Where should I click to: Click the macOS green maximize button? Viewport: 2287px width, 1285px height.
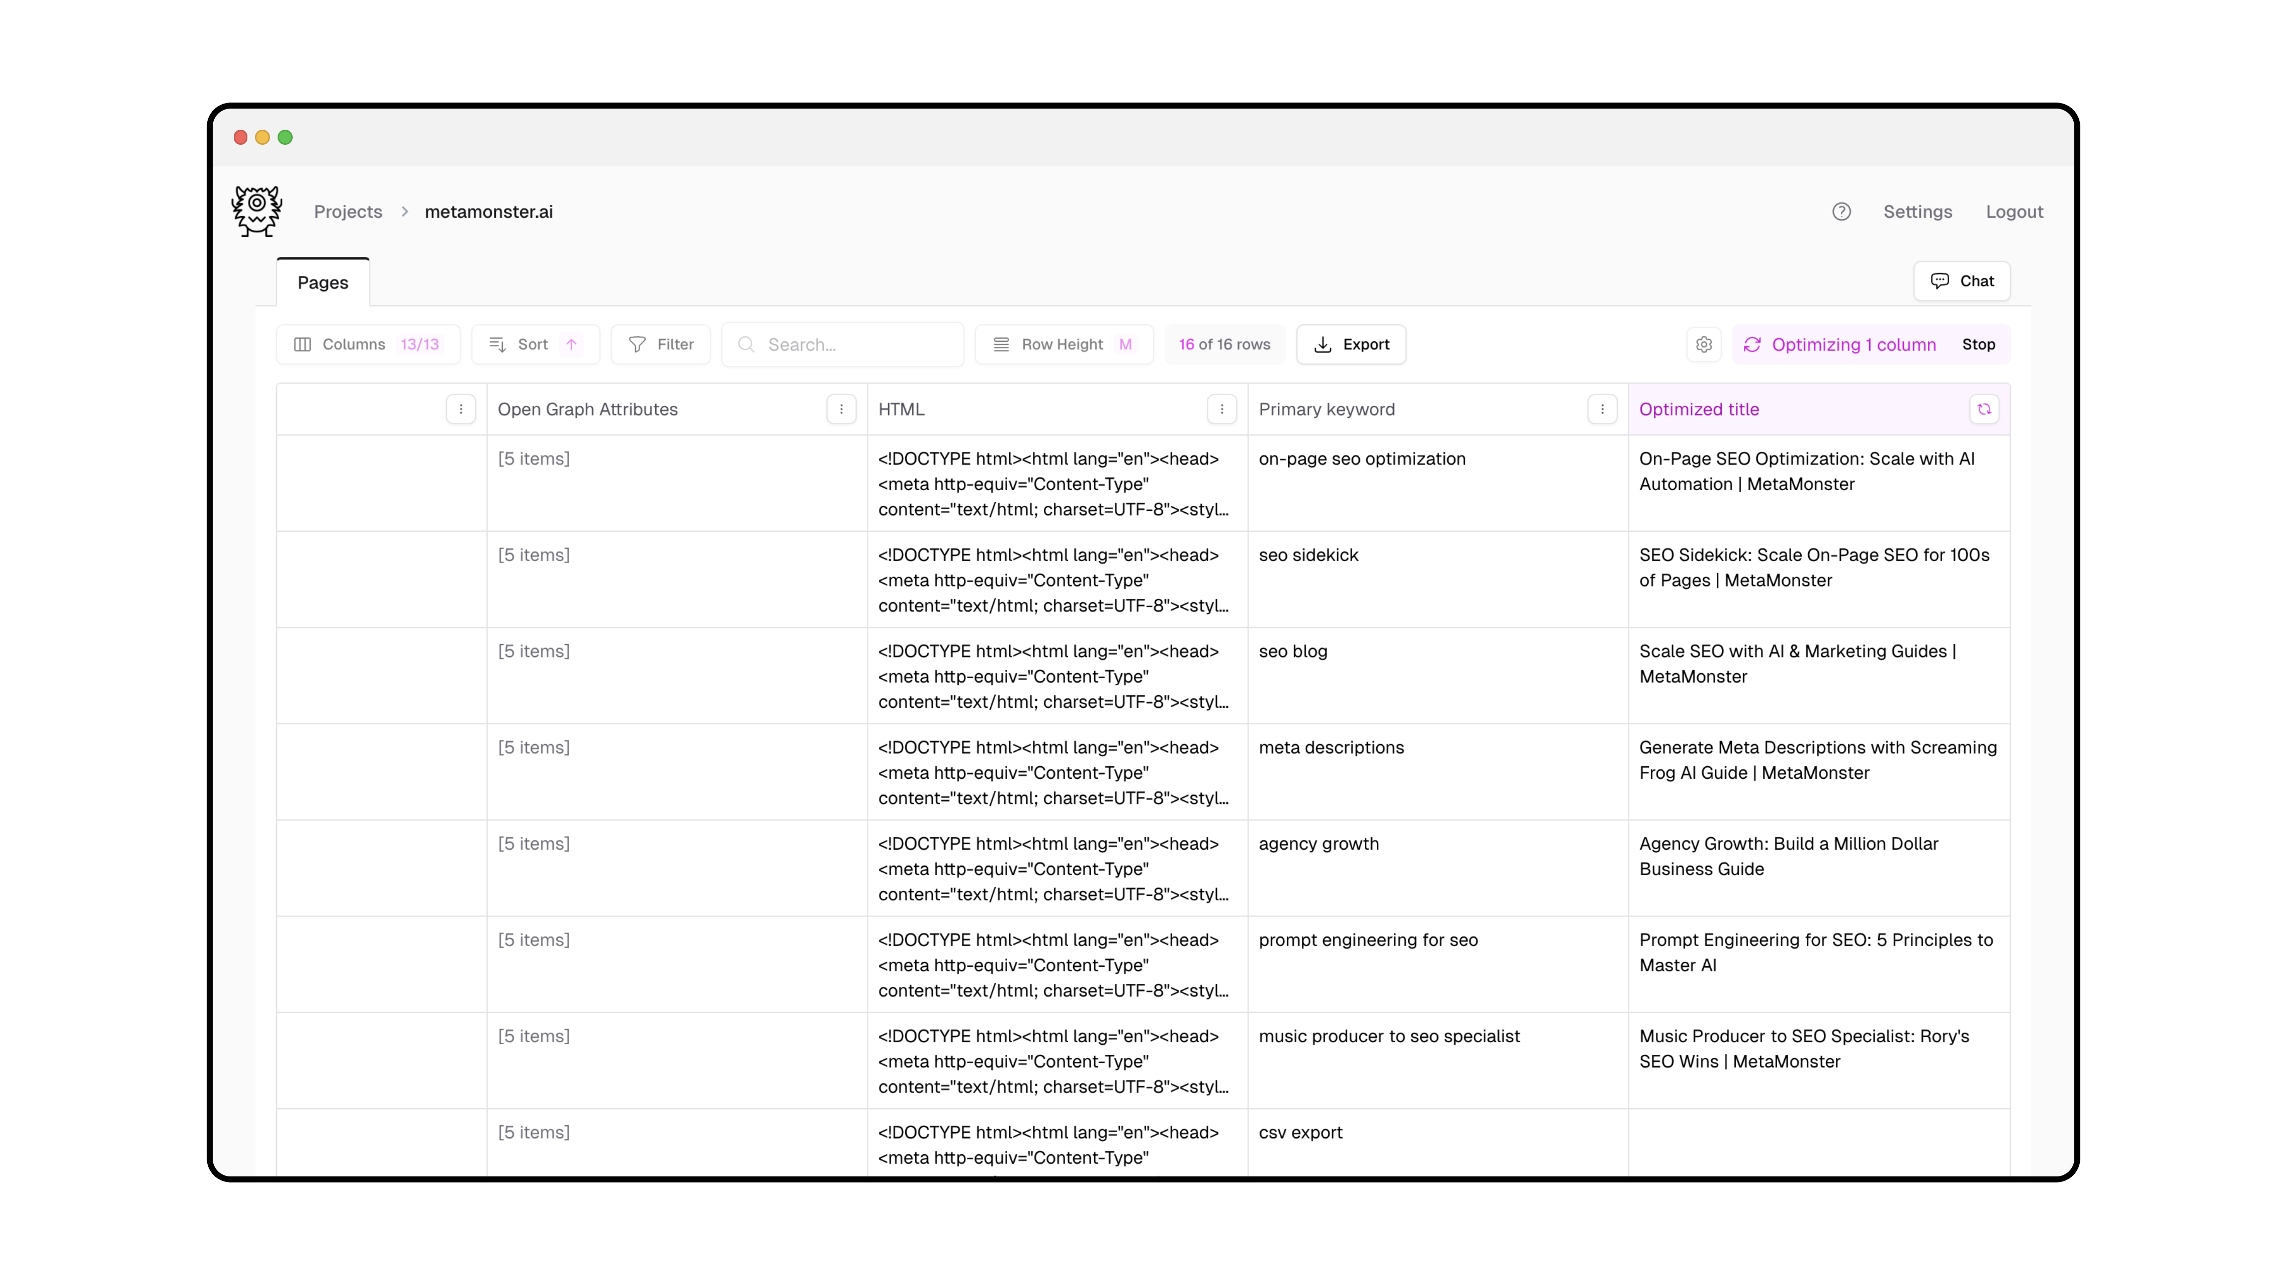tap(285, 137)
